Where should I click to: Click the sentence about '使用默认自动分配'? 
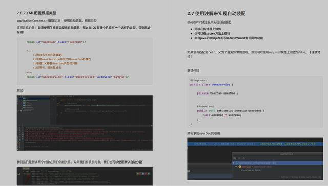pyautogui.click(x=79, y=162)
